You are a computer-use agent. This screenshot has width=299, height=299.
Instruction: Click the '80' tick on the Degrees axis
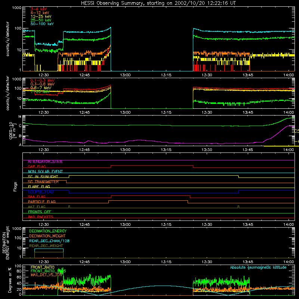(19, 271)
